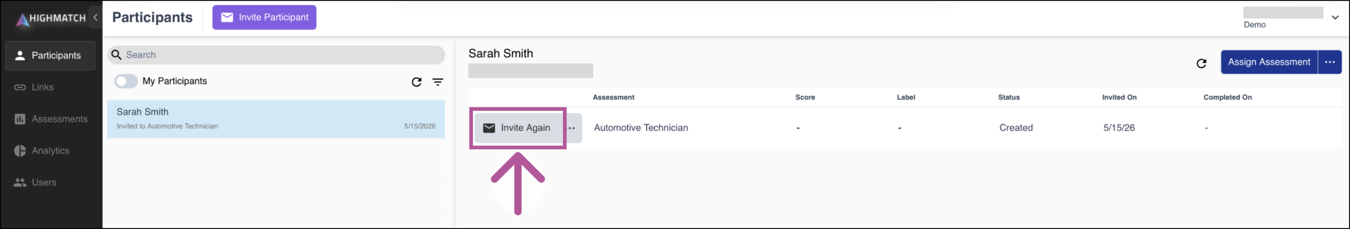Open the participant list filter icon

[x=438, y=82]
